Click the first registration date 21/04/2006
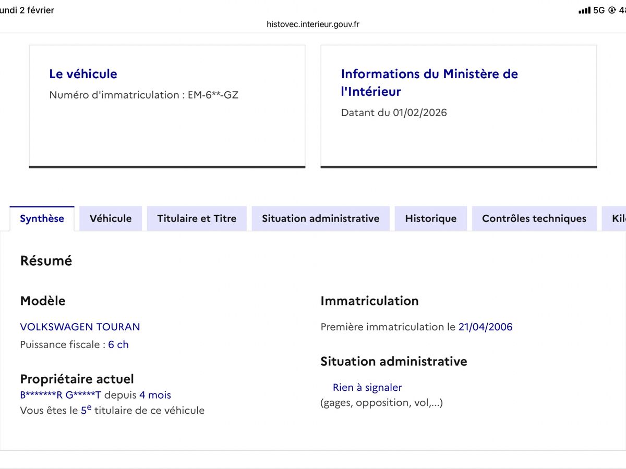 tap(486, 327)
